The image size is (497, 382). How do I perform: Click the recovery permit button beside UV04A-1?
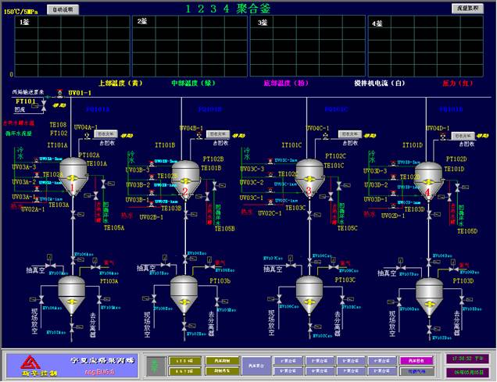point(105,134)
